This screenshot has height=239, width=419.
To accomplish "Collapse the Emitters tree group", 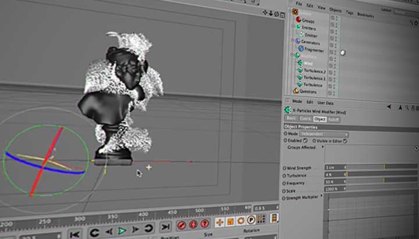I will pos(293,26).
